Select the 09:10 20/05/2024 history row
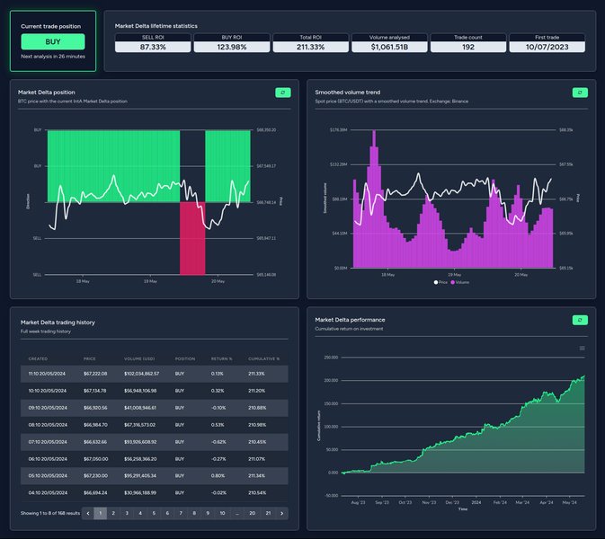The height and width of the screenshot is (539, 605). [x=155, y=408]
